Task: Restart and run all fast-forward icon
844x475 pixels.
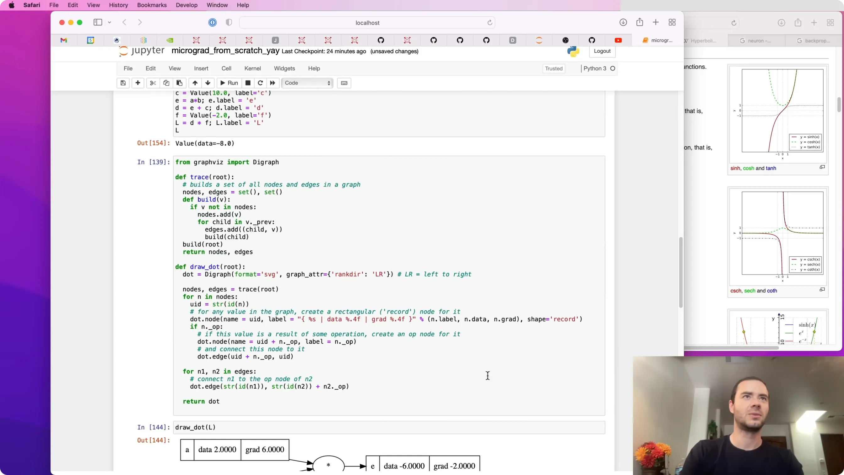Action: click(273, 83)
